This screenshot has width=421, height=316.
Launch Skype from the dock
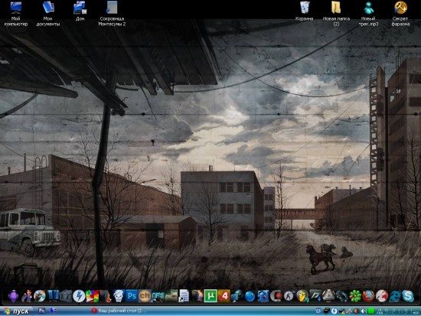[408, 296]
